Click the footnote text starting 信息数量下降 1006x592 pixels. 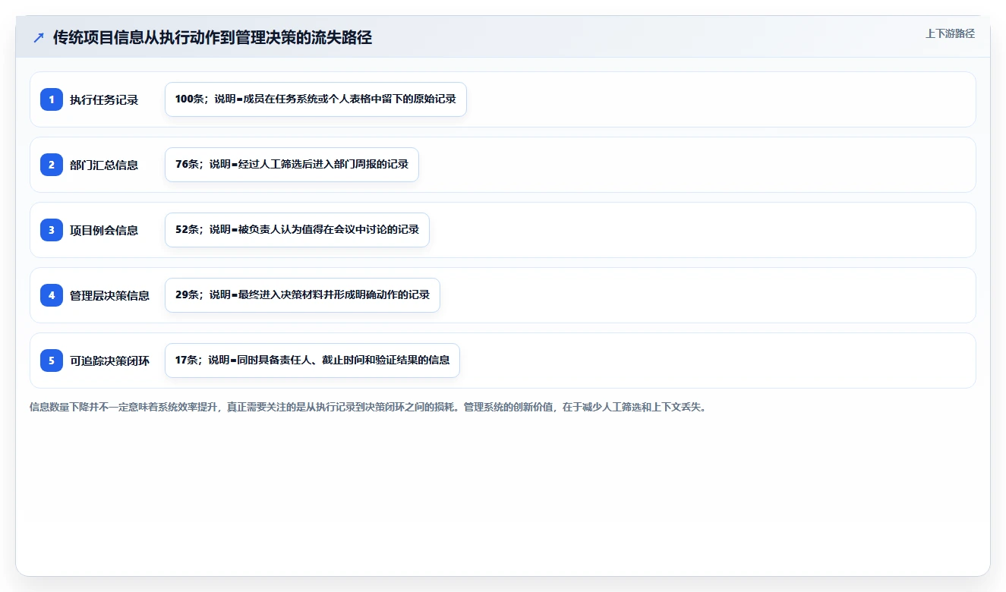367,407
